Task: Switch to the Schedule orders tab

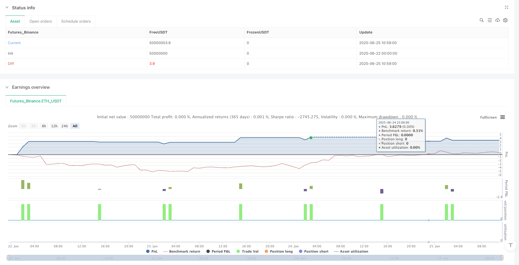Action: pos(76,21)
